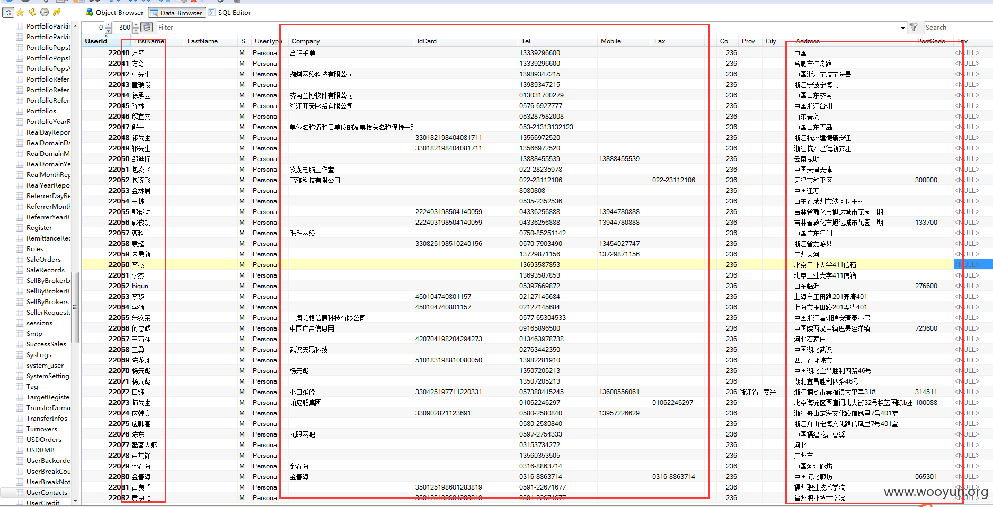Click the name cell 'bigun' in row 22062
Screen dimensions: 993x507
pyautogui.click(x=140, y=286)
